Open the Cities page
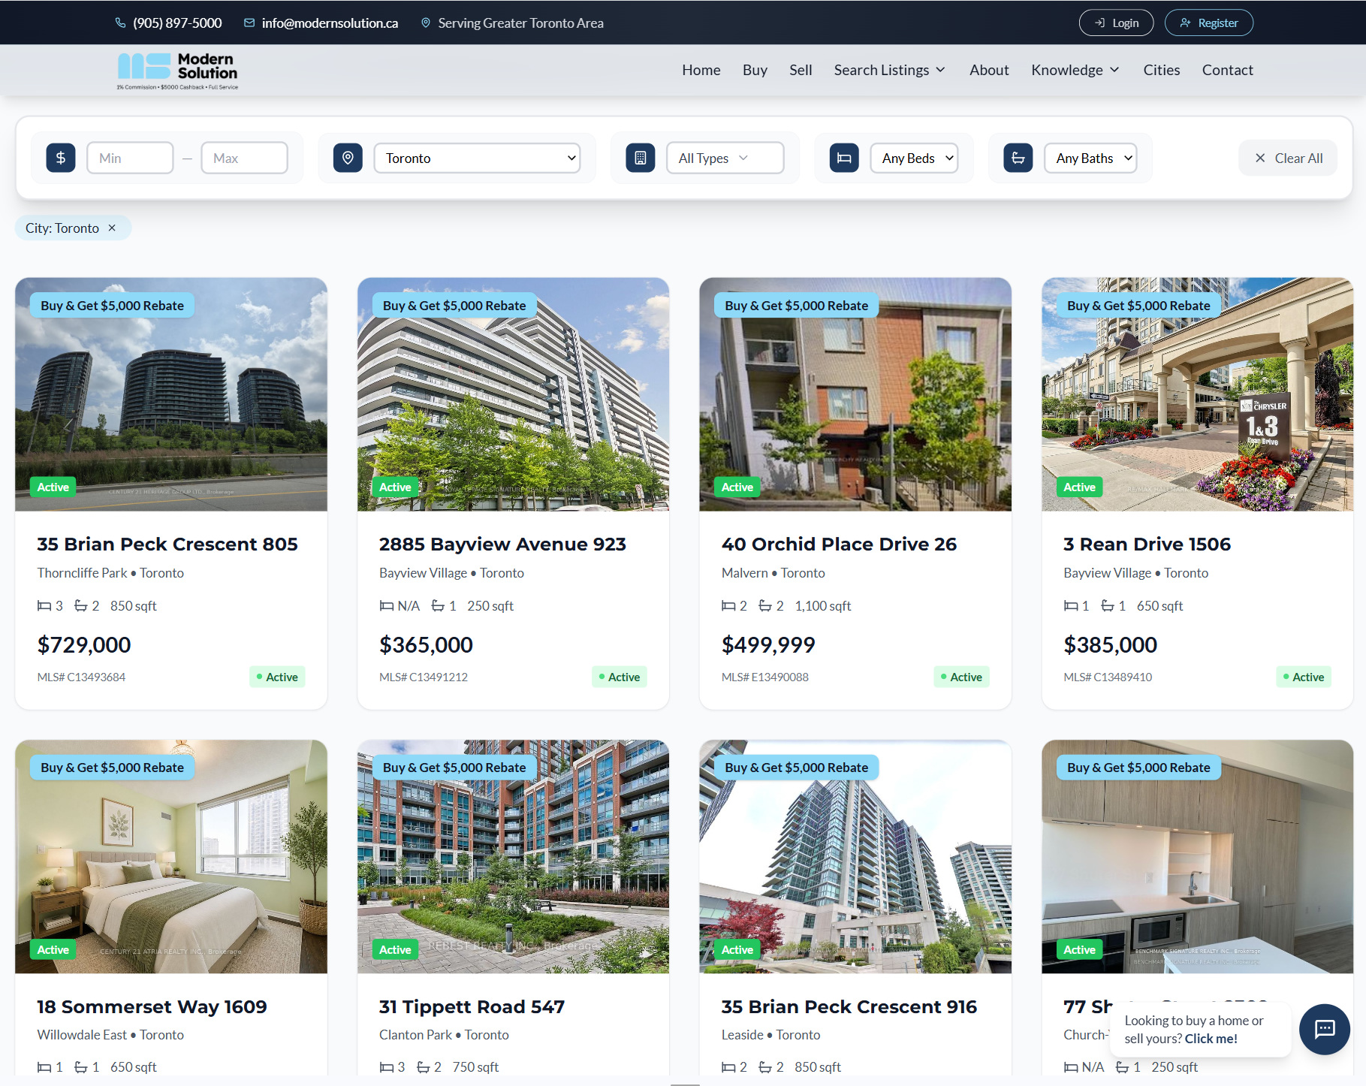The width and height of the screenshot is (1366, 1086). tap(1162, 70)
